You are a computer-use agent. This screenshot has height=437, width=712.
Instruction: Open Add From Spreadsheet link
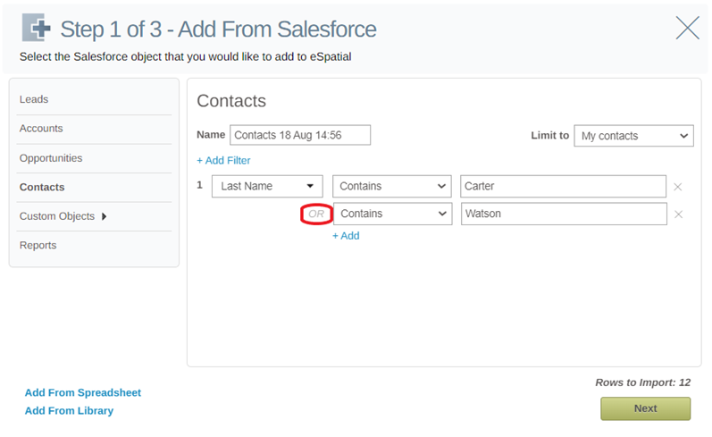pos(83,392)
